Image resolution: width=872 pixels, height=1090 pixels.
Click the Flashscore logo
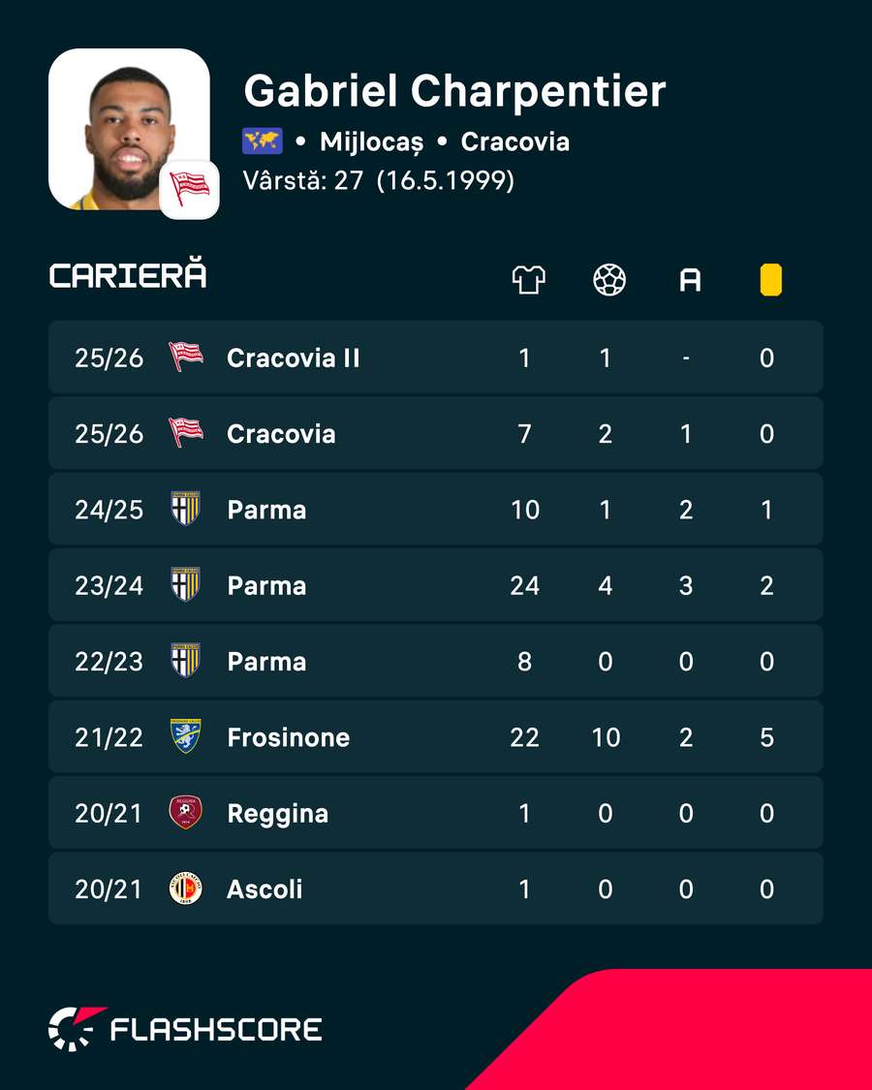(185, 1029)
